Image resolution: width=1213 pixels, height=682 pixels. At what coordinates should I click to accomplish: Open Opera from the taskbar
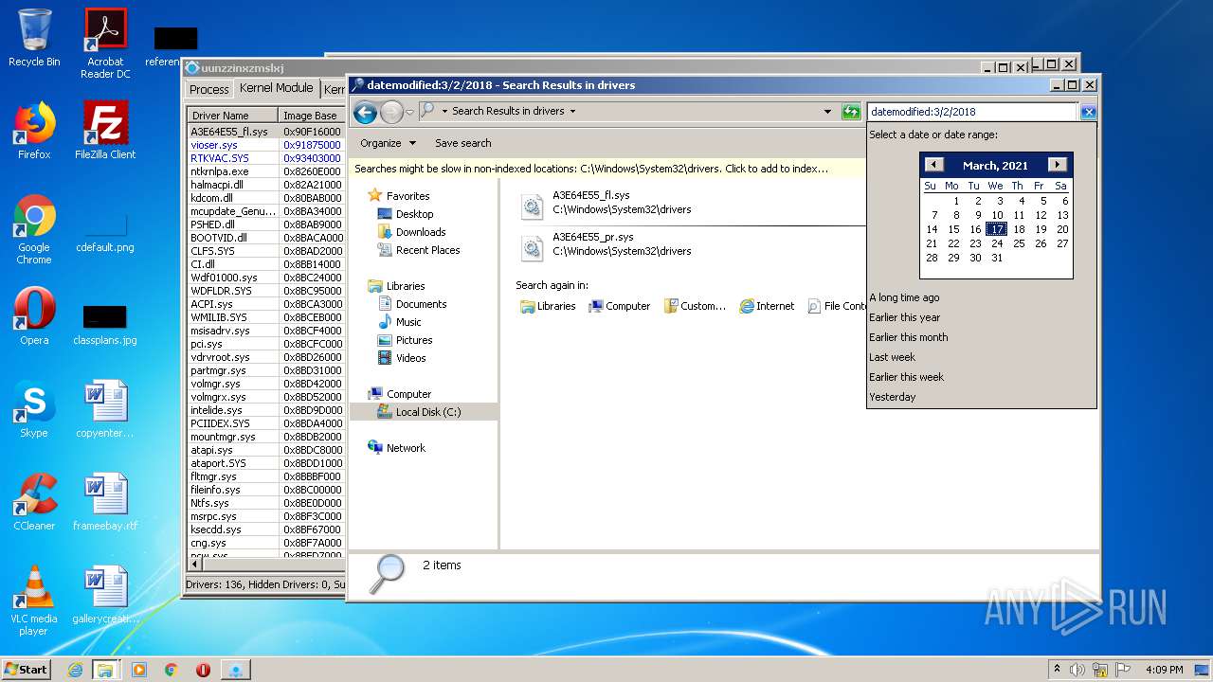coord(203,670)
